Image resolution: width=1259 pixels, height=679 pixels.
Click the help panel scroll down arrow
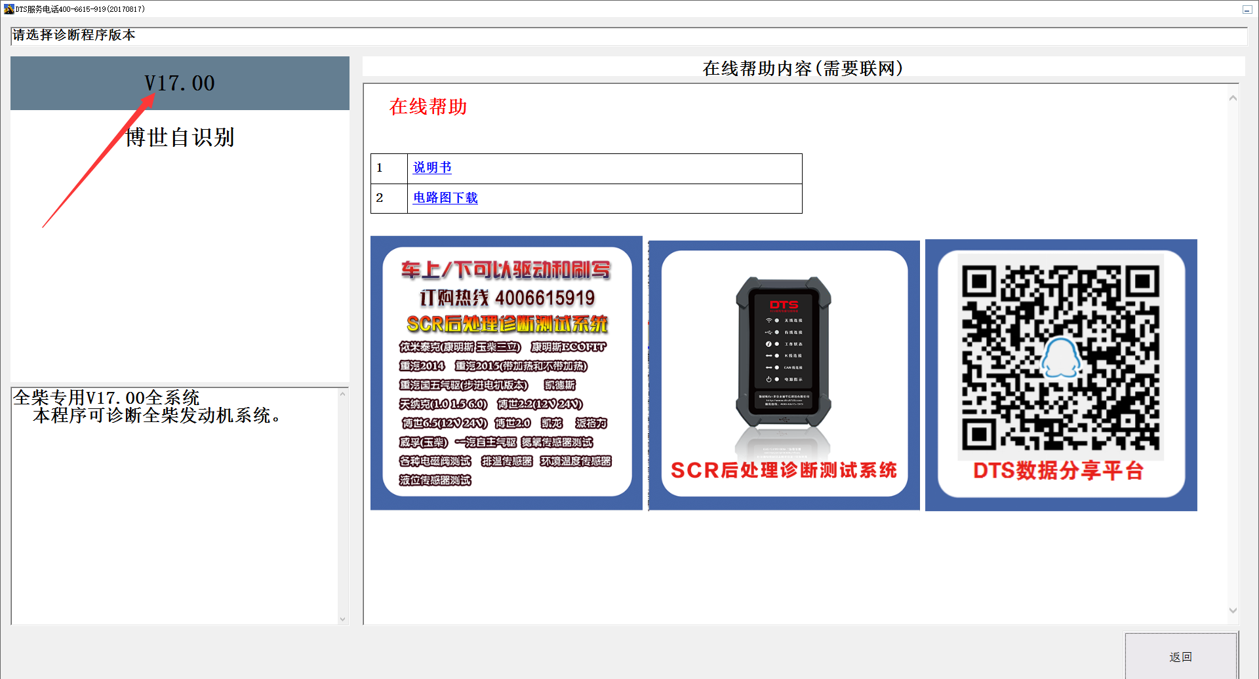pos(1233,610)
